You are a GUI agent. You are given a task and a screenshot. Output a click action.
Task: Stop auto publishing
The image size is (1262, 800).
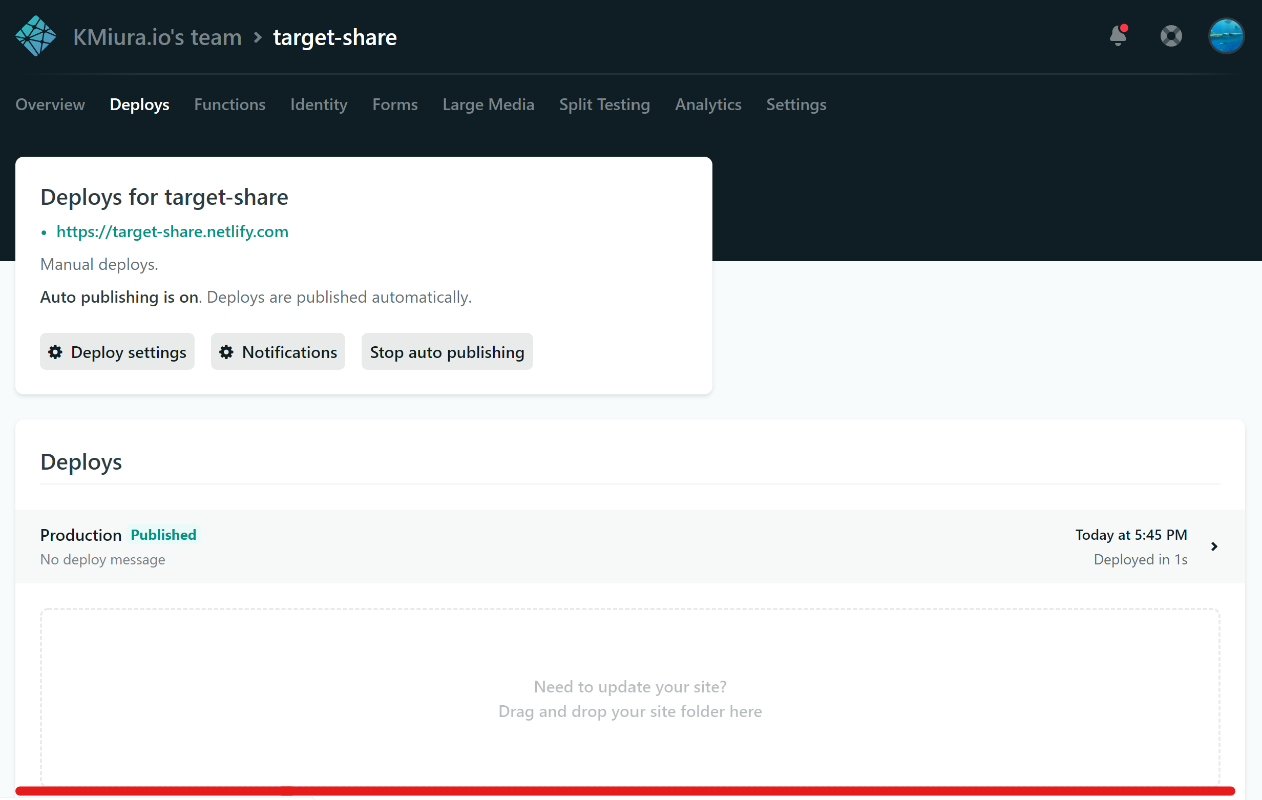point(447,352)
